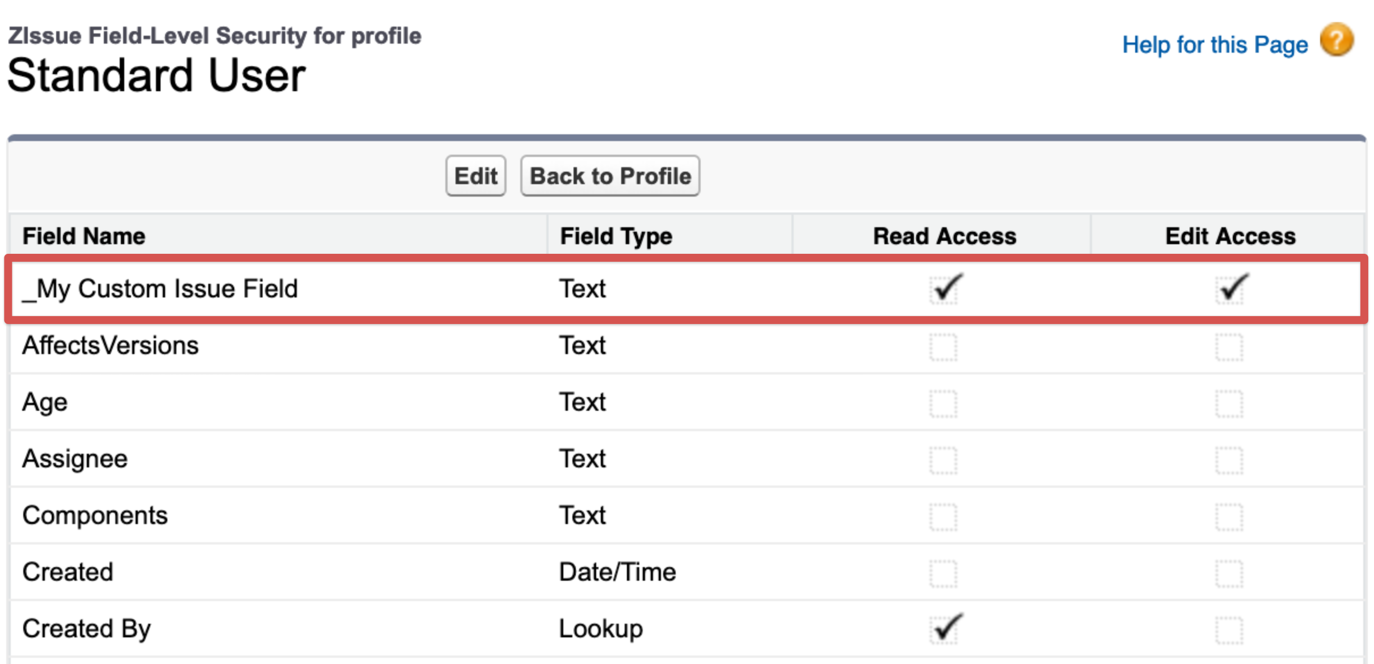
Task: Click the Back to Profile button
Action: [610, 176]
